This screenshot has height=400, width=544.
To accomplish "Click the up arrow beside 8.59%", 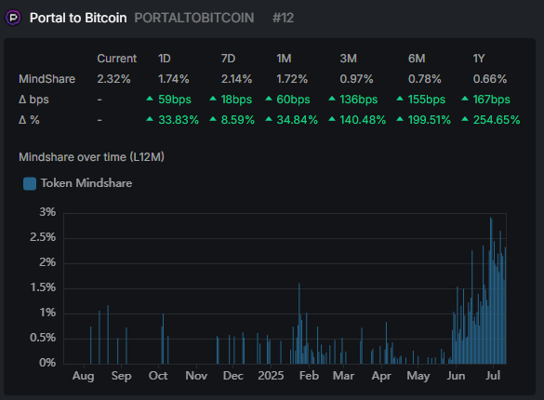I will click(x=213, y=119).
